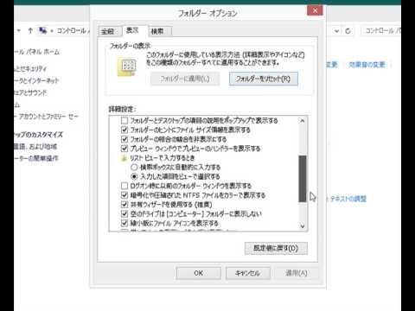Toggle the preview handlers in preview window checkbox
The image size is (415, 311).
point(124,149)
